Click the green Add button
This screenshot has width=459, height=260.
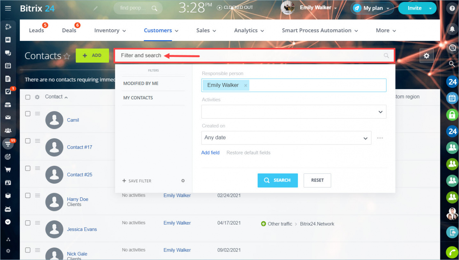coord(92,56)
